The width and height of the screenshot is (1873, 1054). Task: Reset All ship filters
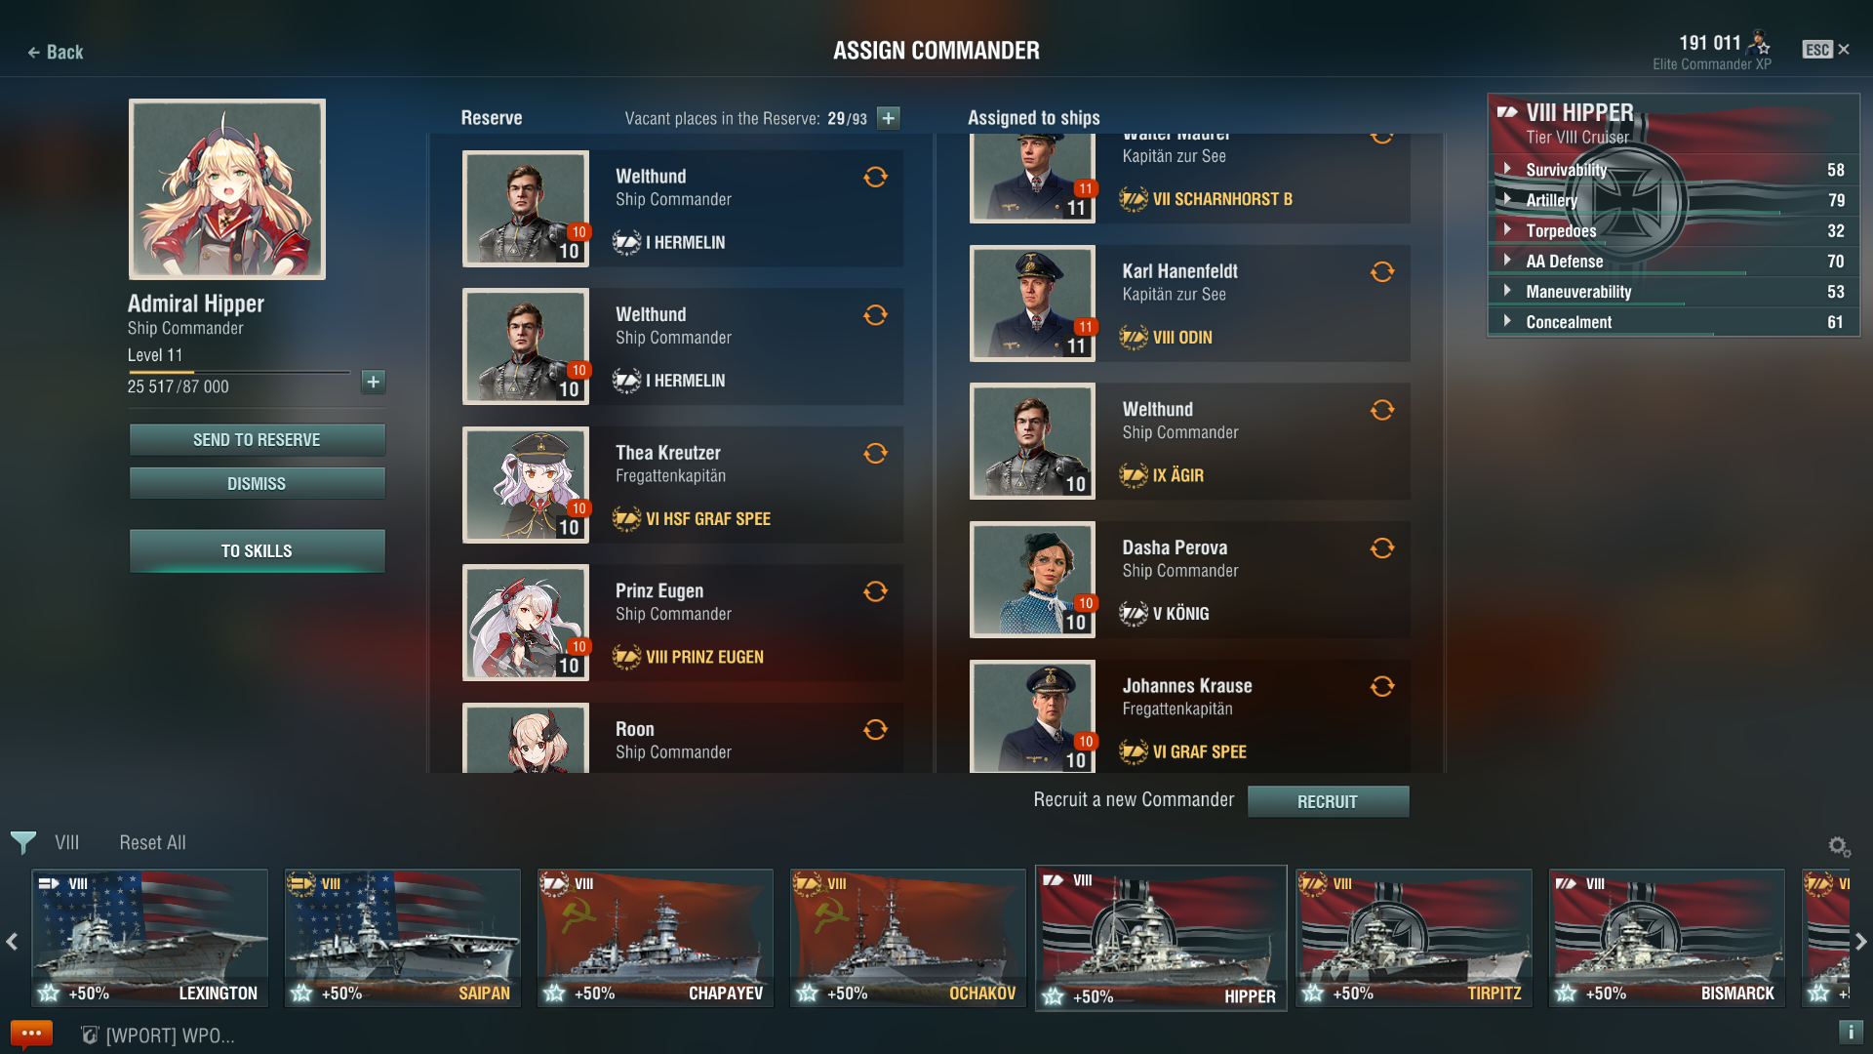[x=152, y=842]
